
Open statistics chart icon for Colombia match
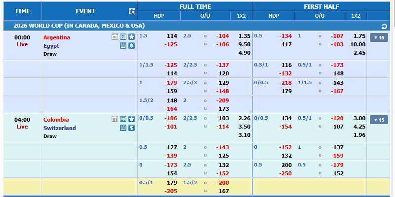pyautogui.click(x=123, y=128)
